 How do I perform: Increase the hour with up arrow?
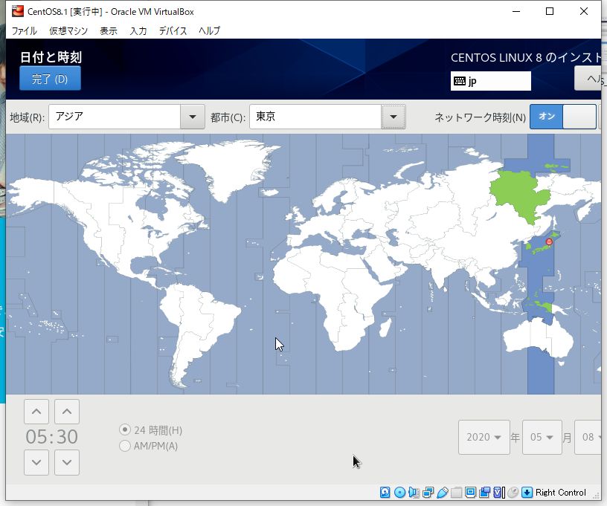click(36, 412)
